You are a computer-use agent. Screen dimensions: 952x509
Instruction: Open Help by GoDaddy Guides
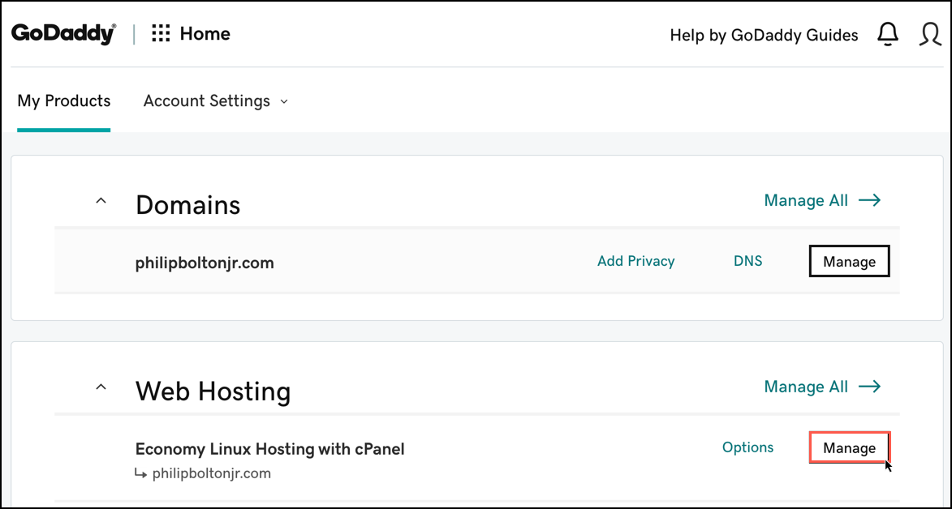pyautogui.click(x=763, y=35)
